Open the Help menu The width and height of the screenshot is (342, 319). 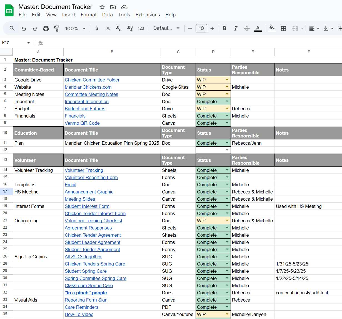pyautogui.click(x=170, y=15)
